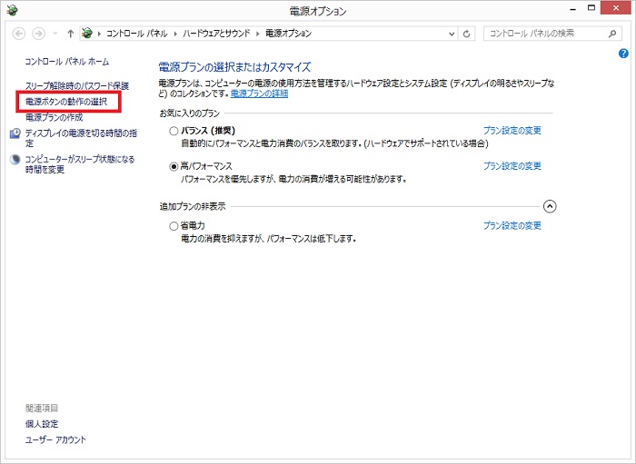Open the recent locations dropdown arrow
Screen dimensions: 636x464
point(55,34)
